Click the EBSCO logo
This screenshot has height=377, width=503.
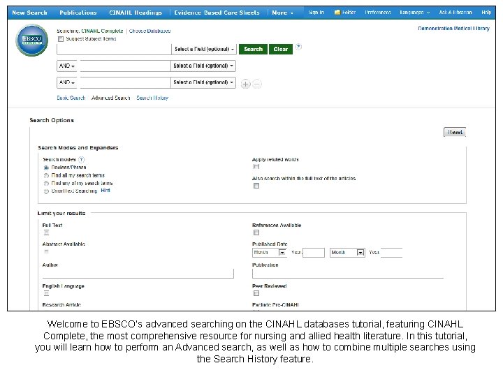coord(31,40)
